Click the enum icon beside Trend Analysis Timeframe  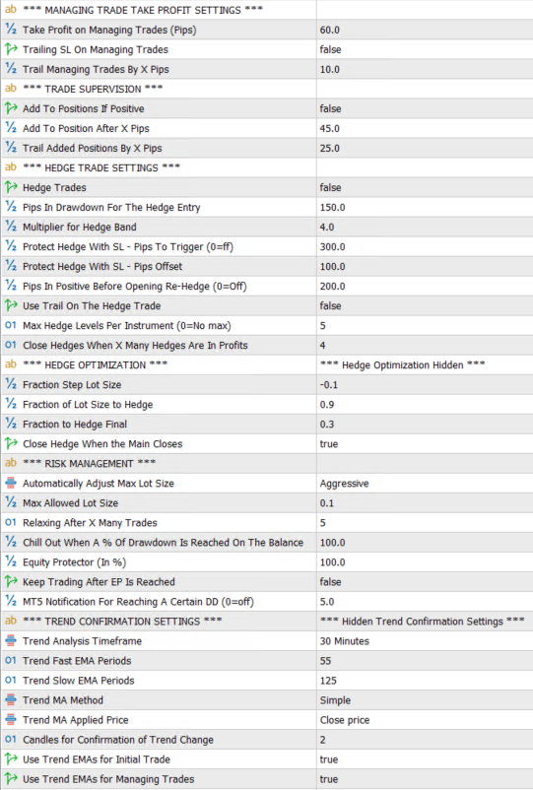click(11, 640)
